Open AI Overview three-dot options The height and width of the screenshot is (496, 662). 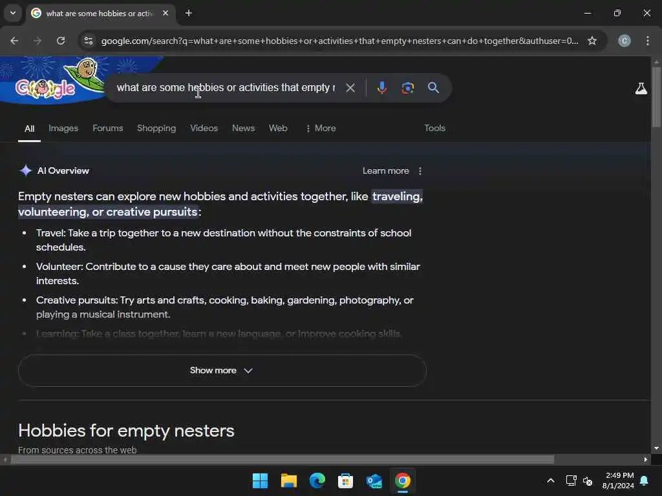[420, 170]
